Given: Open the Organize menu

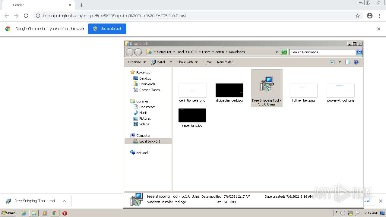Looking at the screenshot, I should tap(137, 62).
